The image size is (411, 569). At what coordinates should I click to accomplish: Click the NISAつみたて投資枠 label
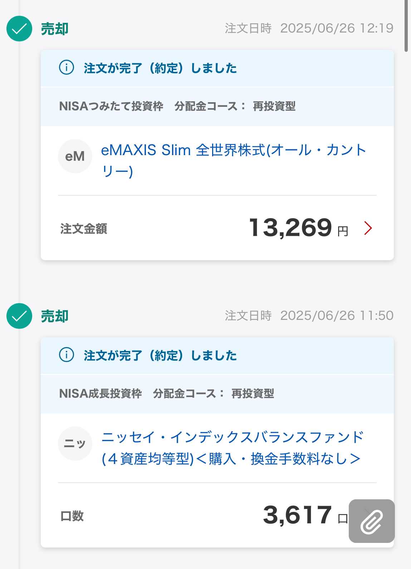click(111, 106)
